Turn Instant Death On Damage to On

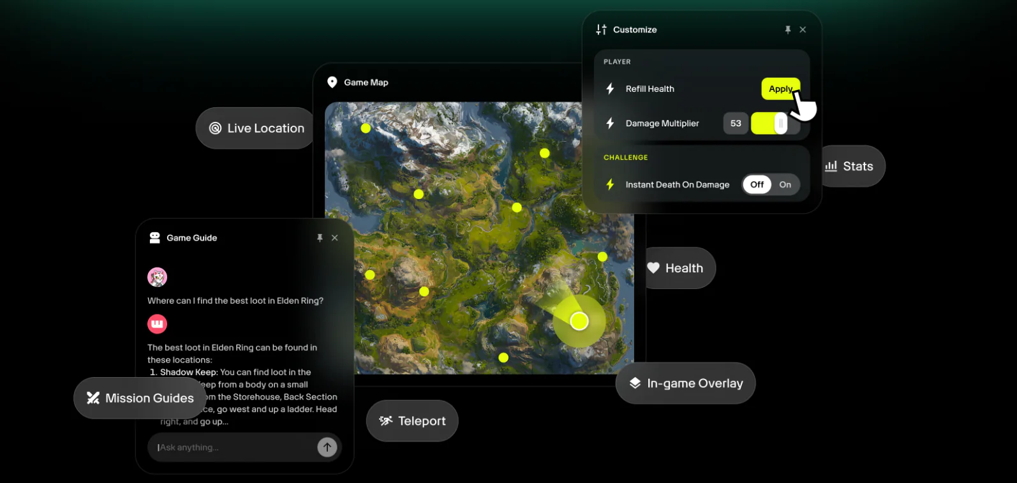click(x=785, y=184)
